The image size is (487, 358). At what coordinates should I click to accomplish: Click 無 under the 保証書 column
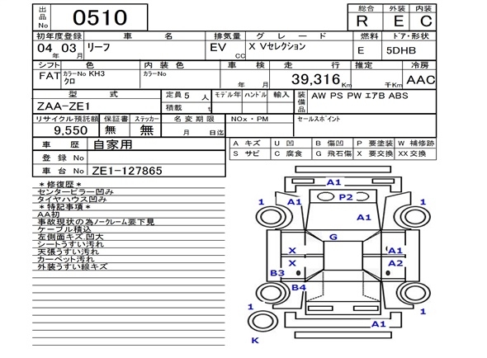pos(111,130)
